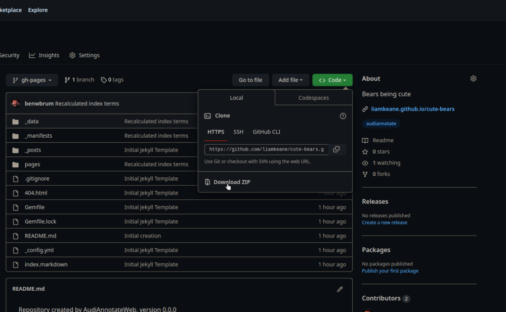The height and width of the screenshot is (312, 506).
Task: View the 1 branch link
Action: 80,79
